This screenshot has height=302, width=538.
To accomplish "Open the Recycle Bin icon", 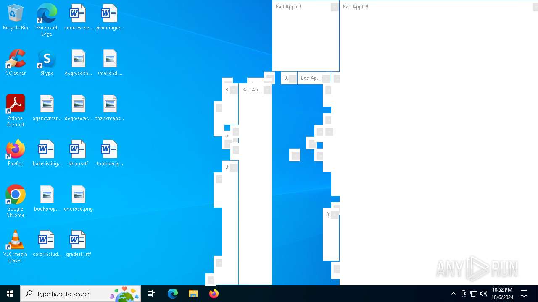I will coord(16,18).
